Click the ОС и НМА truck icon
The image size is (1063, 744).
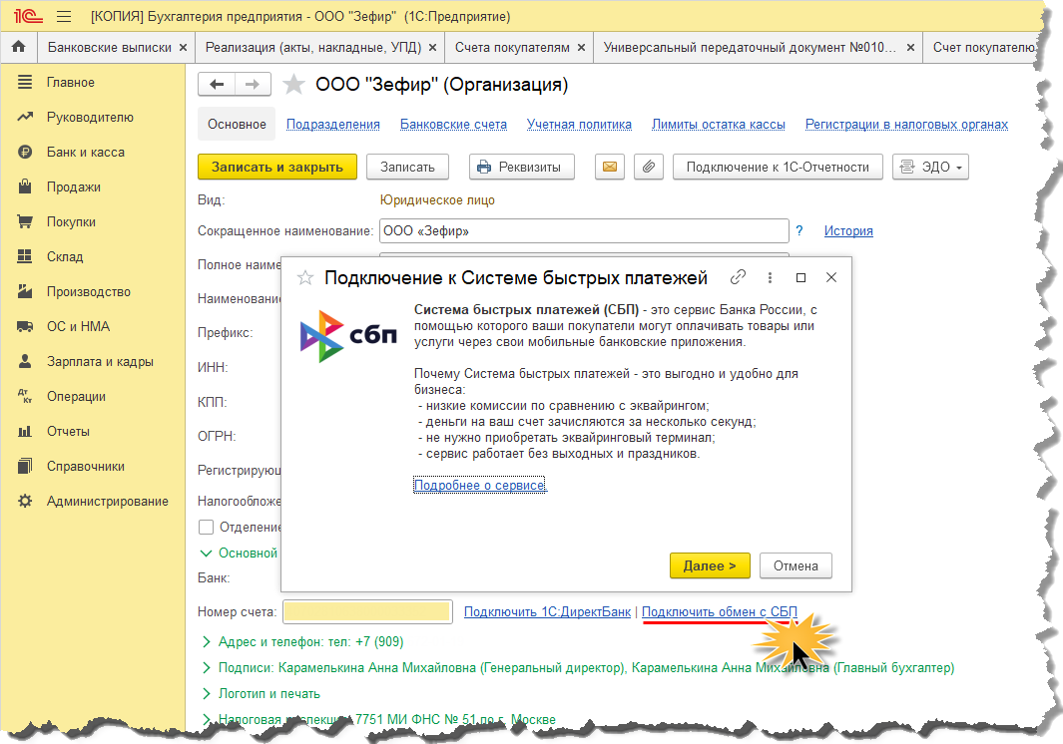click(25, 326)
